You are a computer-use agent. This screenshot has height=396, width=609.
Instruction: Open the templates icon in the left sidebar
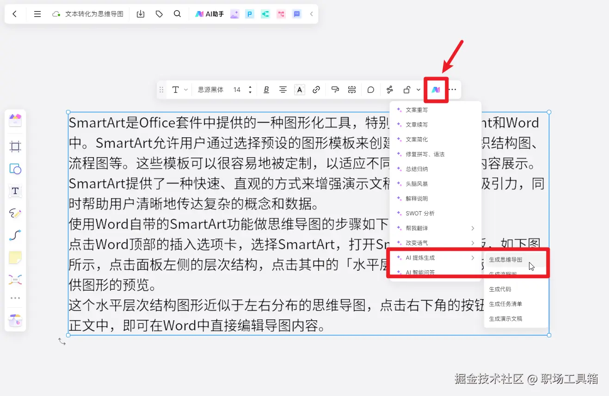tap(15, 121)
